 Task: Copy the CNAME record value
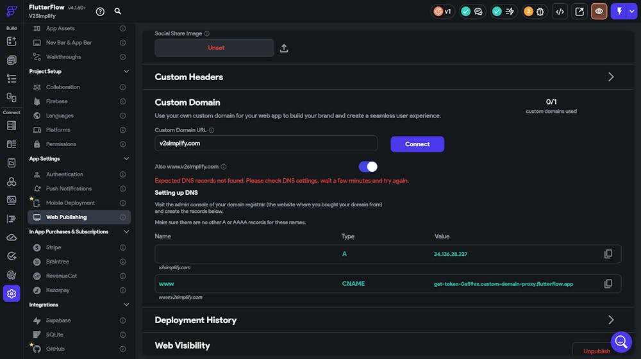tap(608, 284)
